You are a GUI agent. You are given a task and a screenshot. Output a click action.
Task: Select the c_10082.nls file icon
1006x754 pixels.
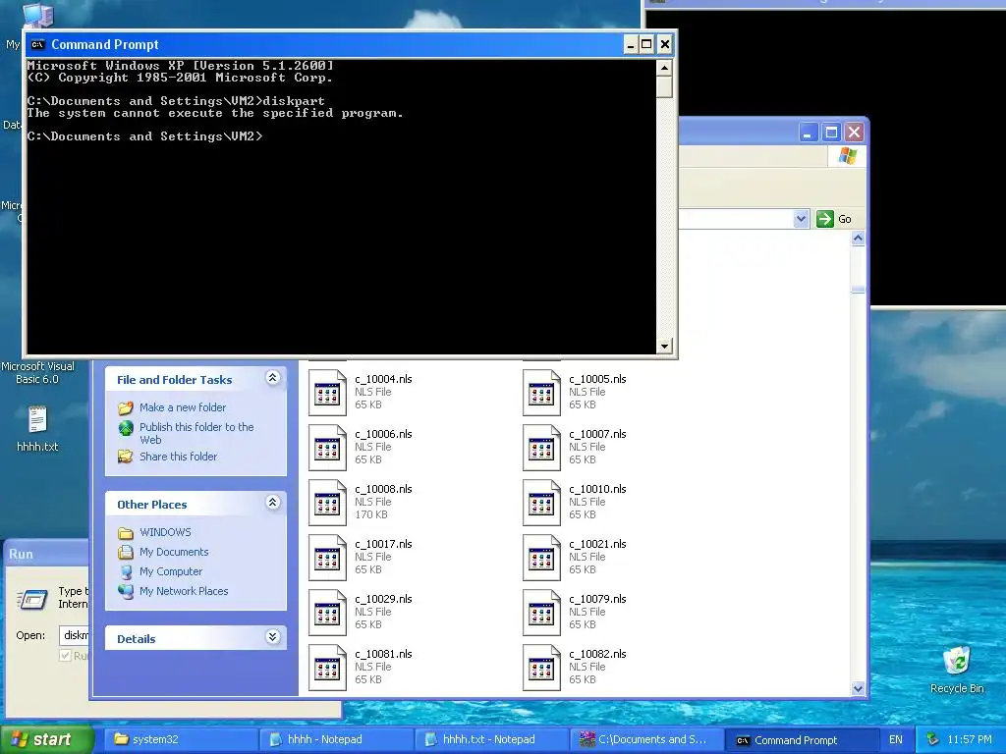541,668
